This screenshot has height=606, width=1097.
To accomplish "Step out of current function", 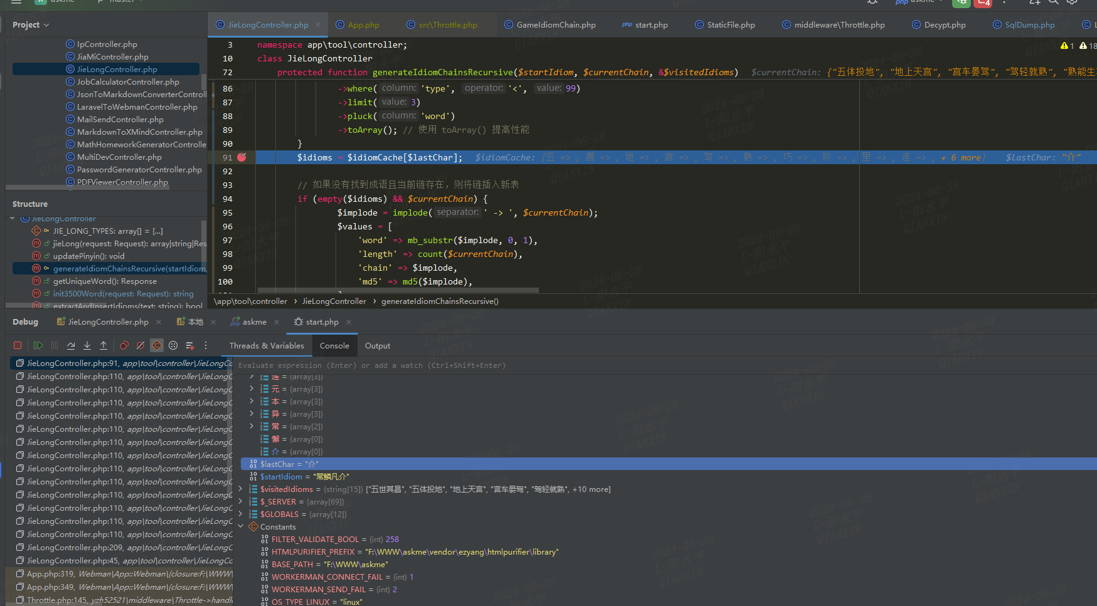I will (103, 345).
